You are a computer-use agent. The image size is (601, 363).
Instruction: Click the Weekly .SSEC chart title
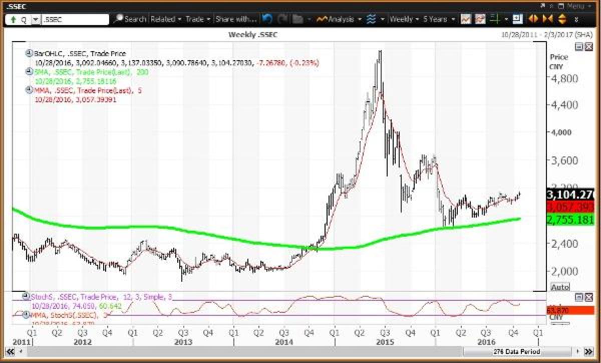pyautogui.click(x=252, y=35)
